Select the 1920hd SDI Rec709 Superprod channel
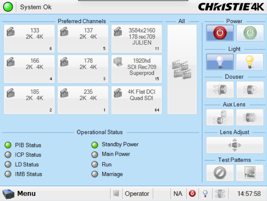Image resolution: width=267 pixels, height=201 pixels. tap(137, 69)
